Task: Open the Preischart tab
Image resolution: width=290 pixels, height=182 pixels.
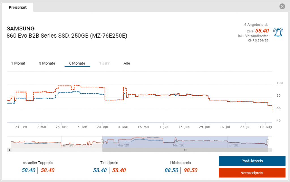Action: point(18,8)
